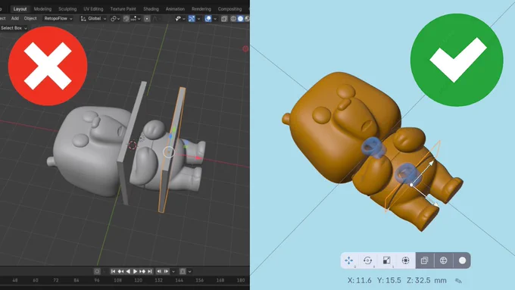
Task: Step forward one frame in timeline
Action: [x=166, y=271]
